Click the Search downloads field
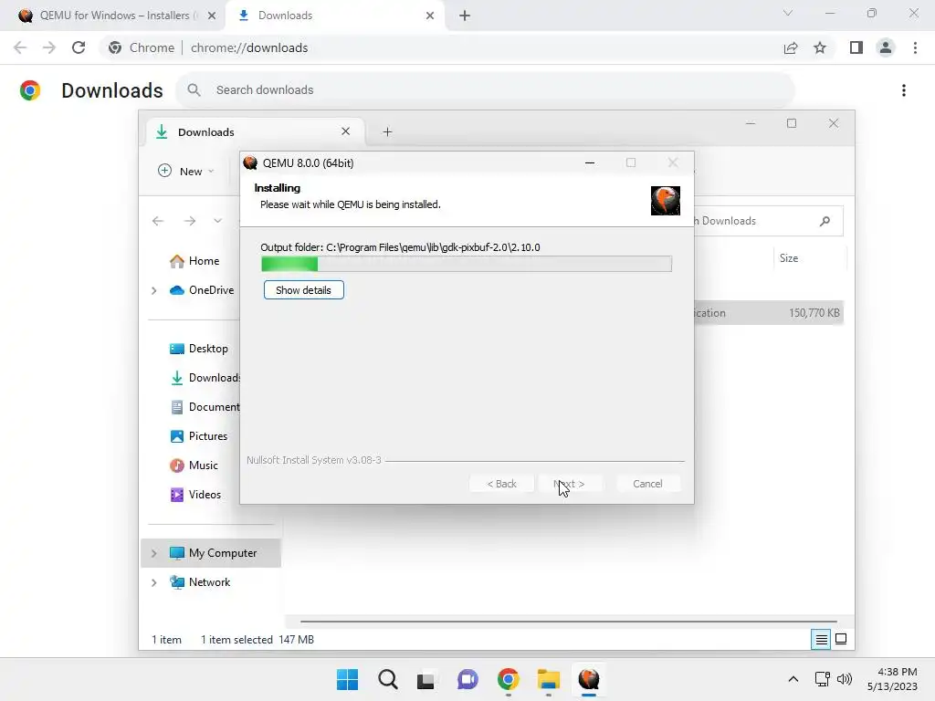Image resolution: width=935 pixels, height=701 pixels. click(485, 90)
